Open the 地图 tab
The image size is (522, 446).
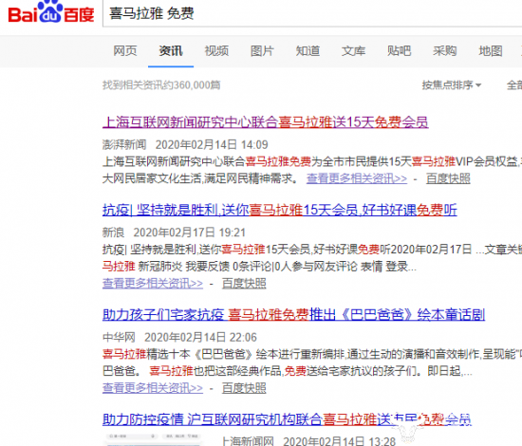(x=491, y=51)
